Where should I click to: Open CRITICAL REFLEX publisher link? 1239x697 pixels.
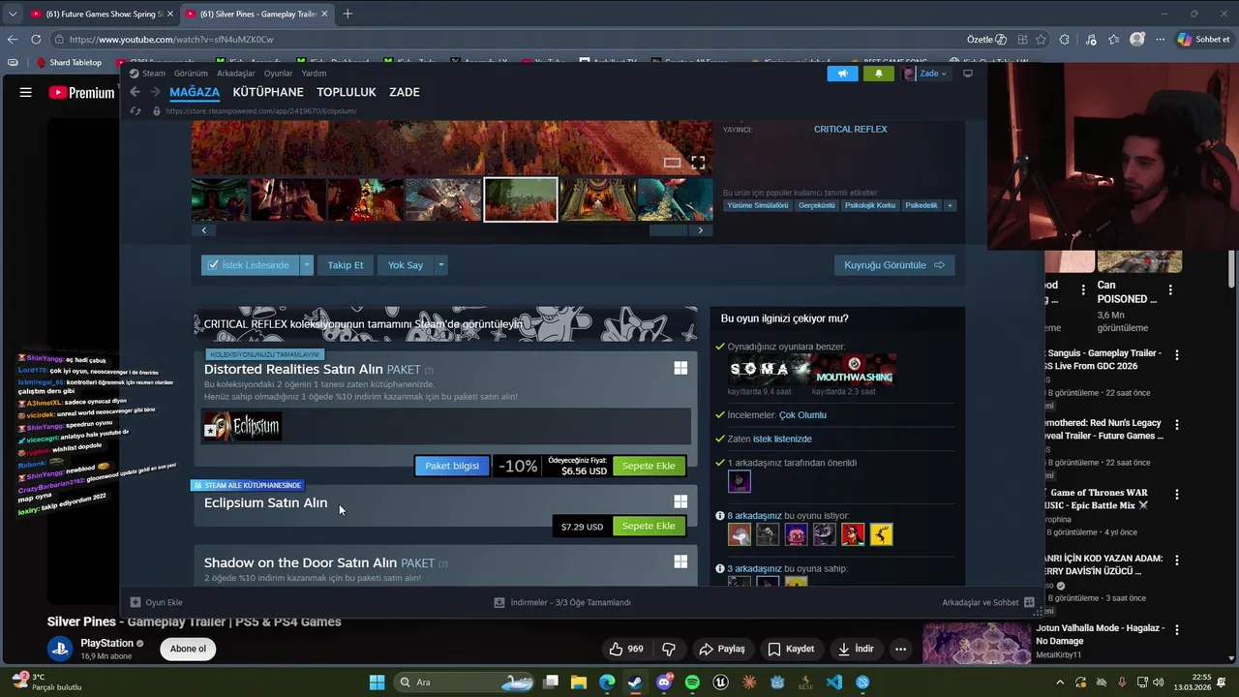(850, 129)
